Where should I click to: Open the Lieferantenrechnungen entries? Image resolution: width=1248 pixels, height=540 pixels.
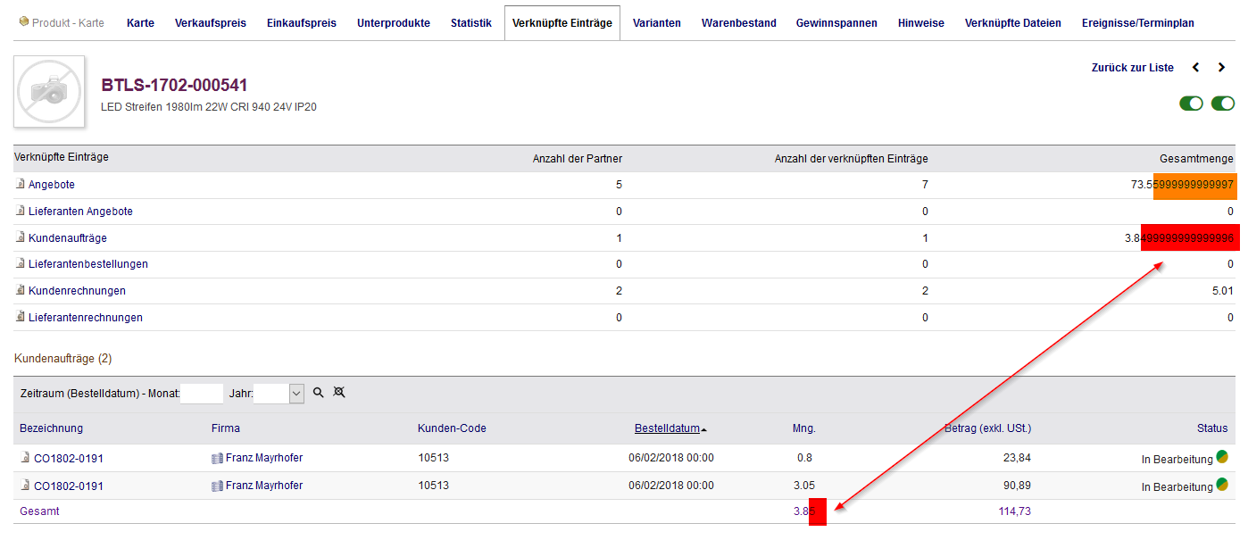86,318
